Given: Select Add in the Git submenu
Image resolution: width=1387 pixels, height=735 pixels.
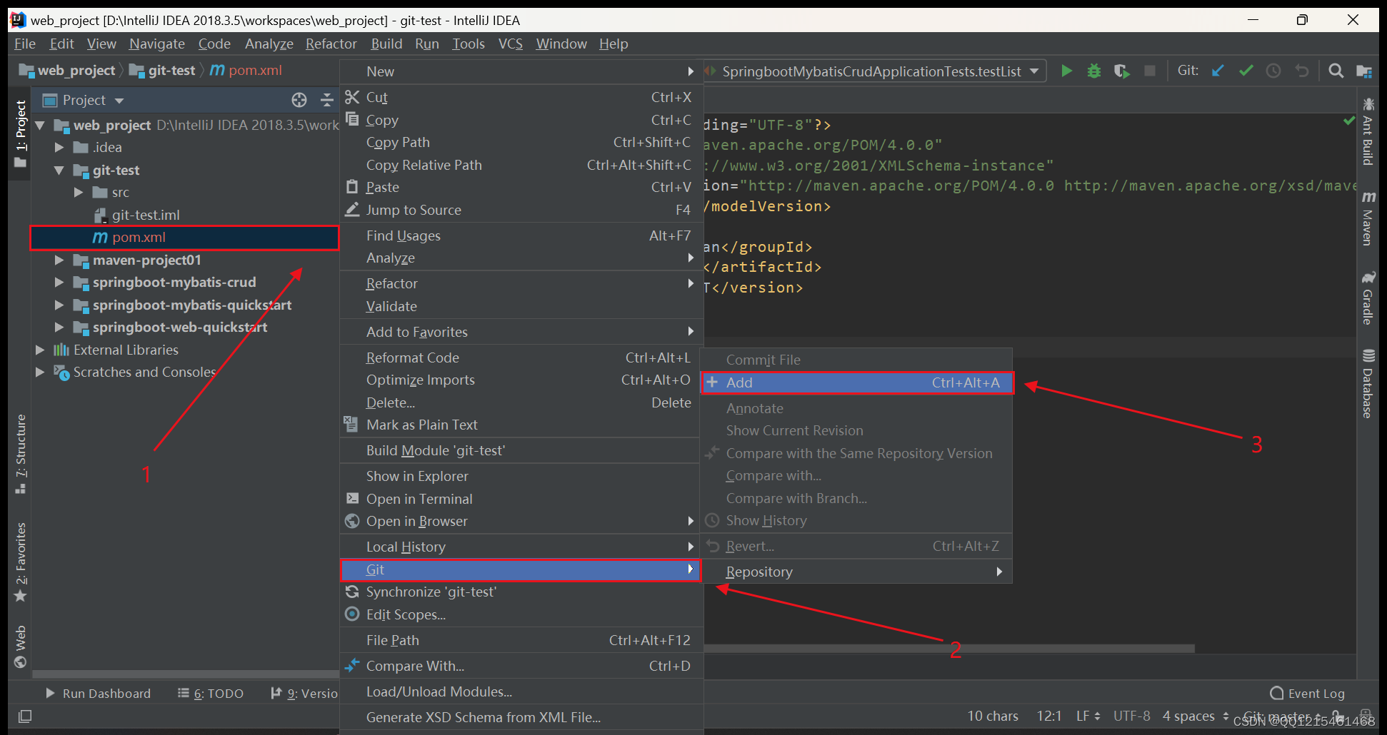Looking at the screenshot, I should tap(857, 382).
